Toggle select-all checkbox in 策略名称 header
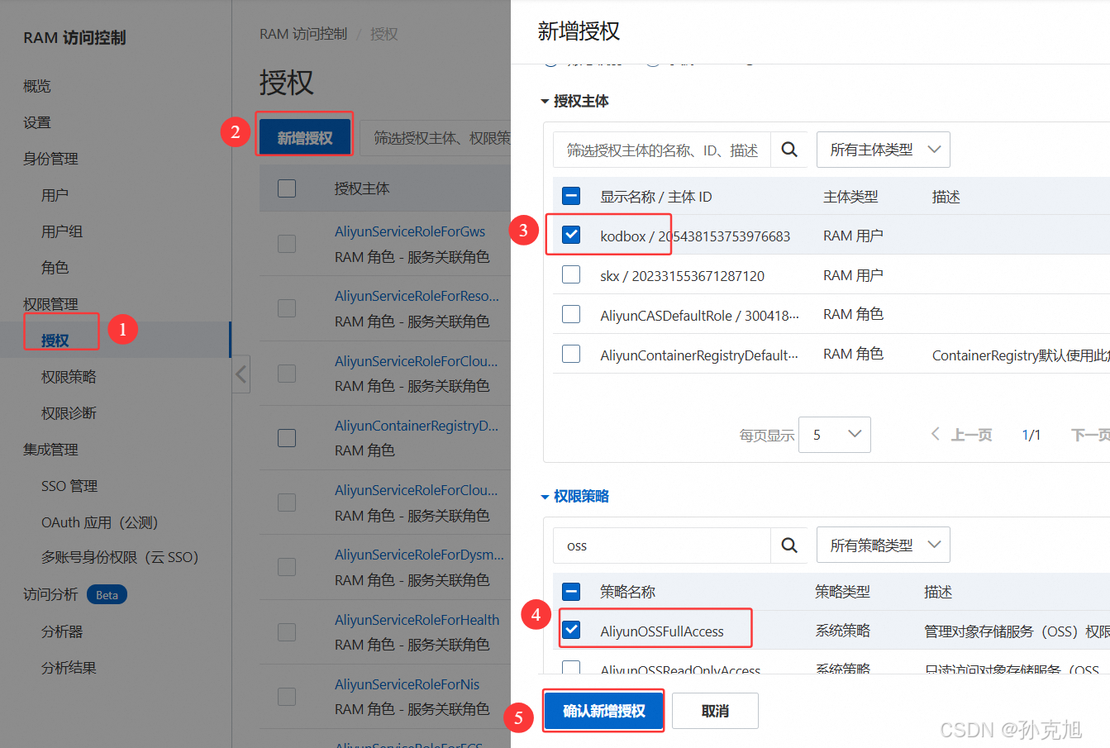 point(571,591)
